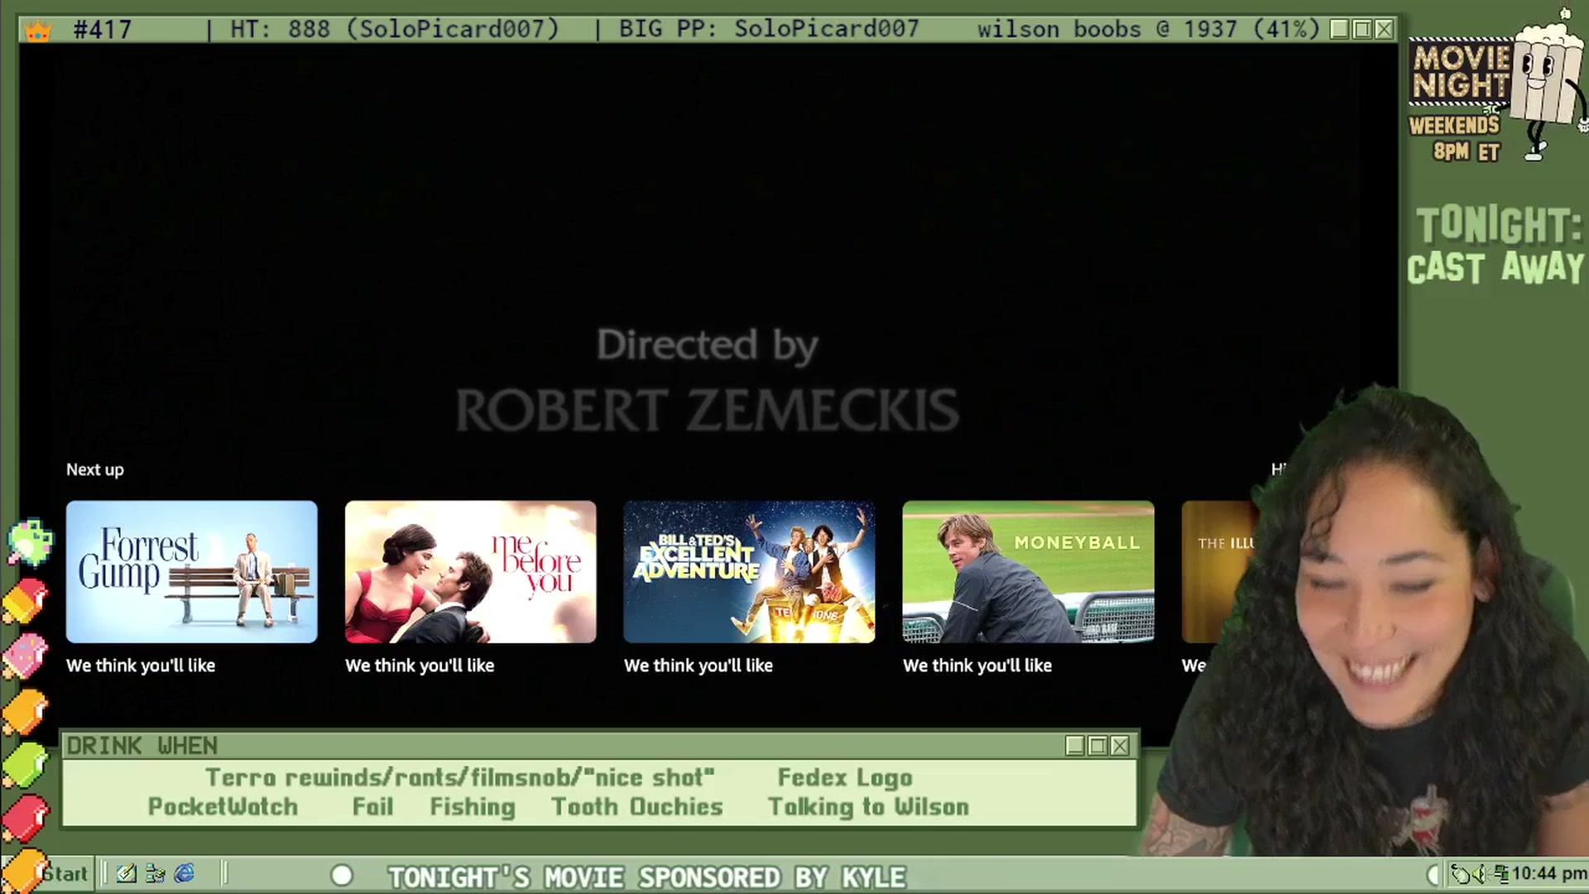Click the "Talking to Wilson" drink rule
Image resolution: width=1589 pixels, height=894 pixels.
(x=868, y=807)
